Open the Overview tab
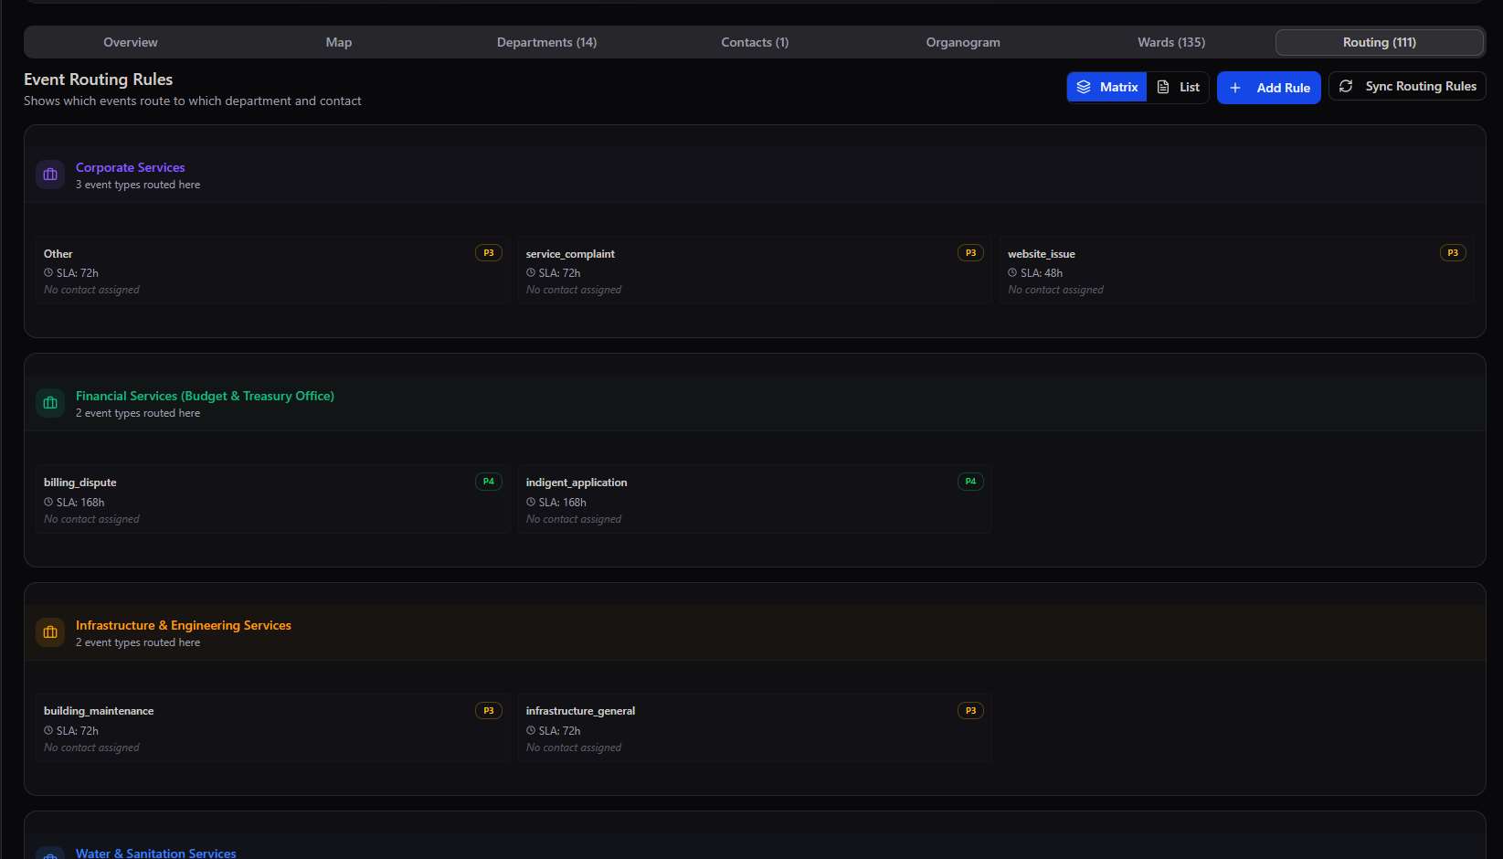The width and height of the screenshot is (1503, 859). 130,42
